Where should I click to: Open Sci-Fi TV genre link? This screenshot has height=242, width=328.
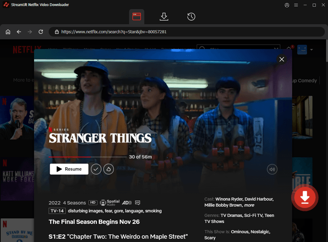(253, 215)
